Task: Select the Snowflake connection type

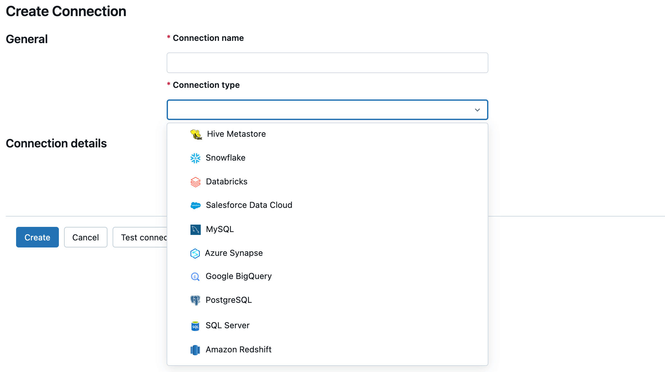Action: (226, 158)
